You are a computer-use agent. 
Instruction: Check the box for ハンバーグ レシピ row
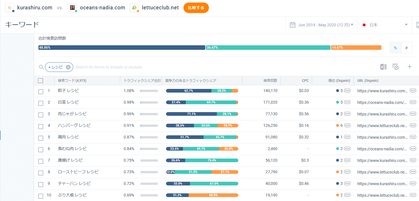pyautogui.click(x=41, y=126)
